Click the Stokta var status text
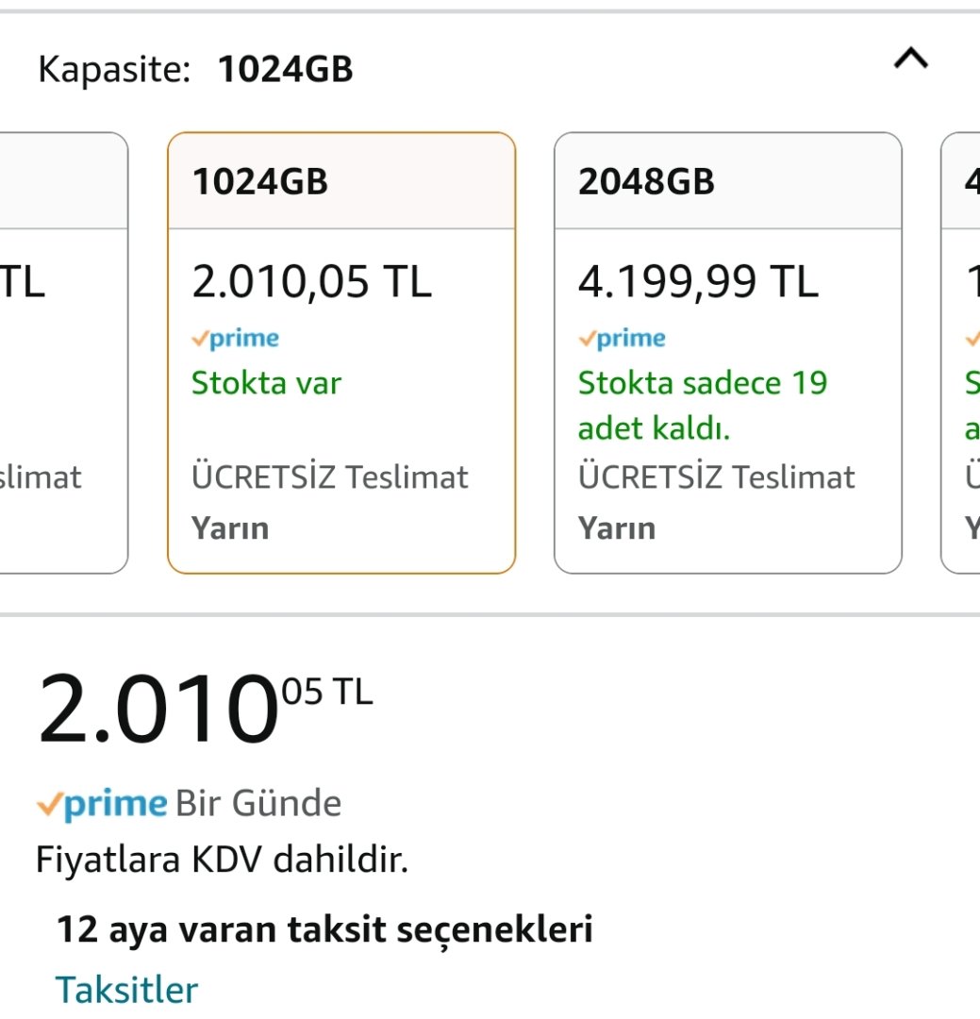This screenshot has height=1019, width=980. (x=266, y=383)
